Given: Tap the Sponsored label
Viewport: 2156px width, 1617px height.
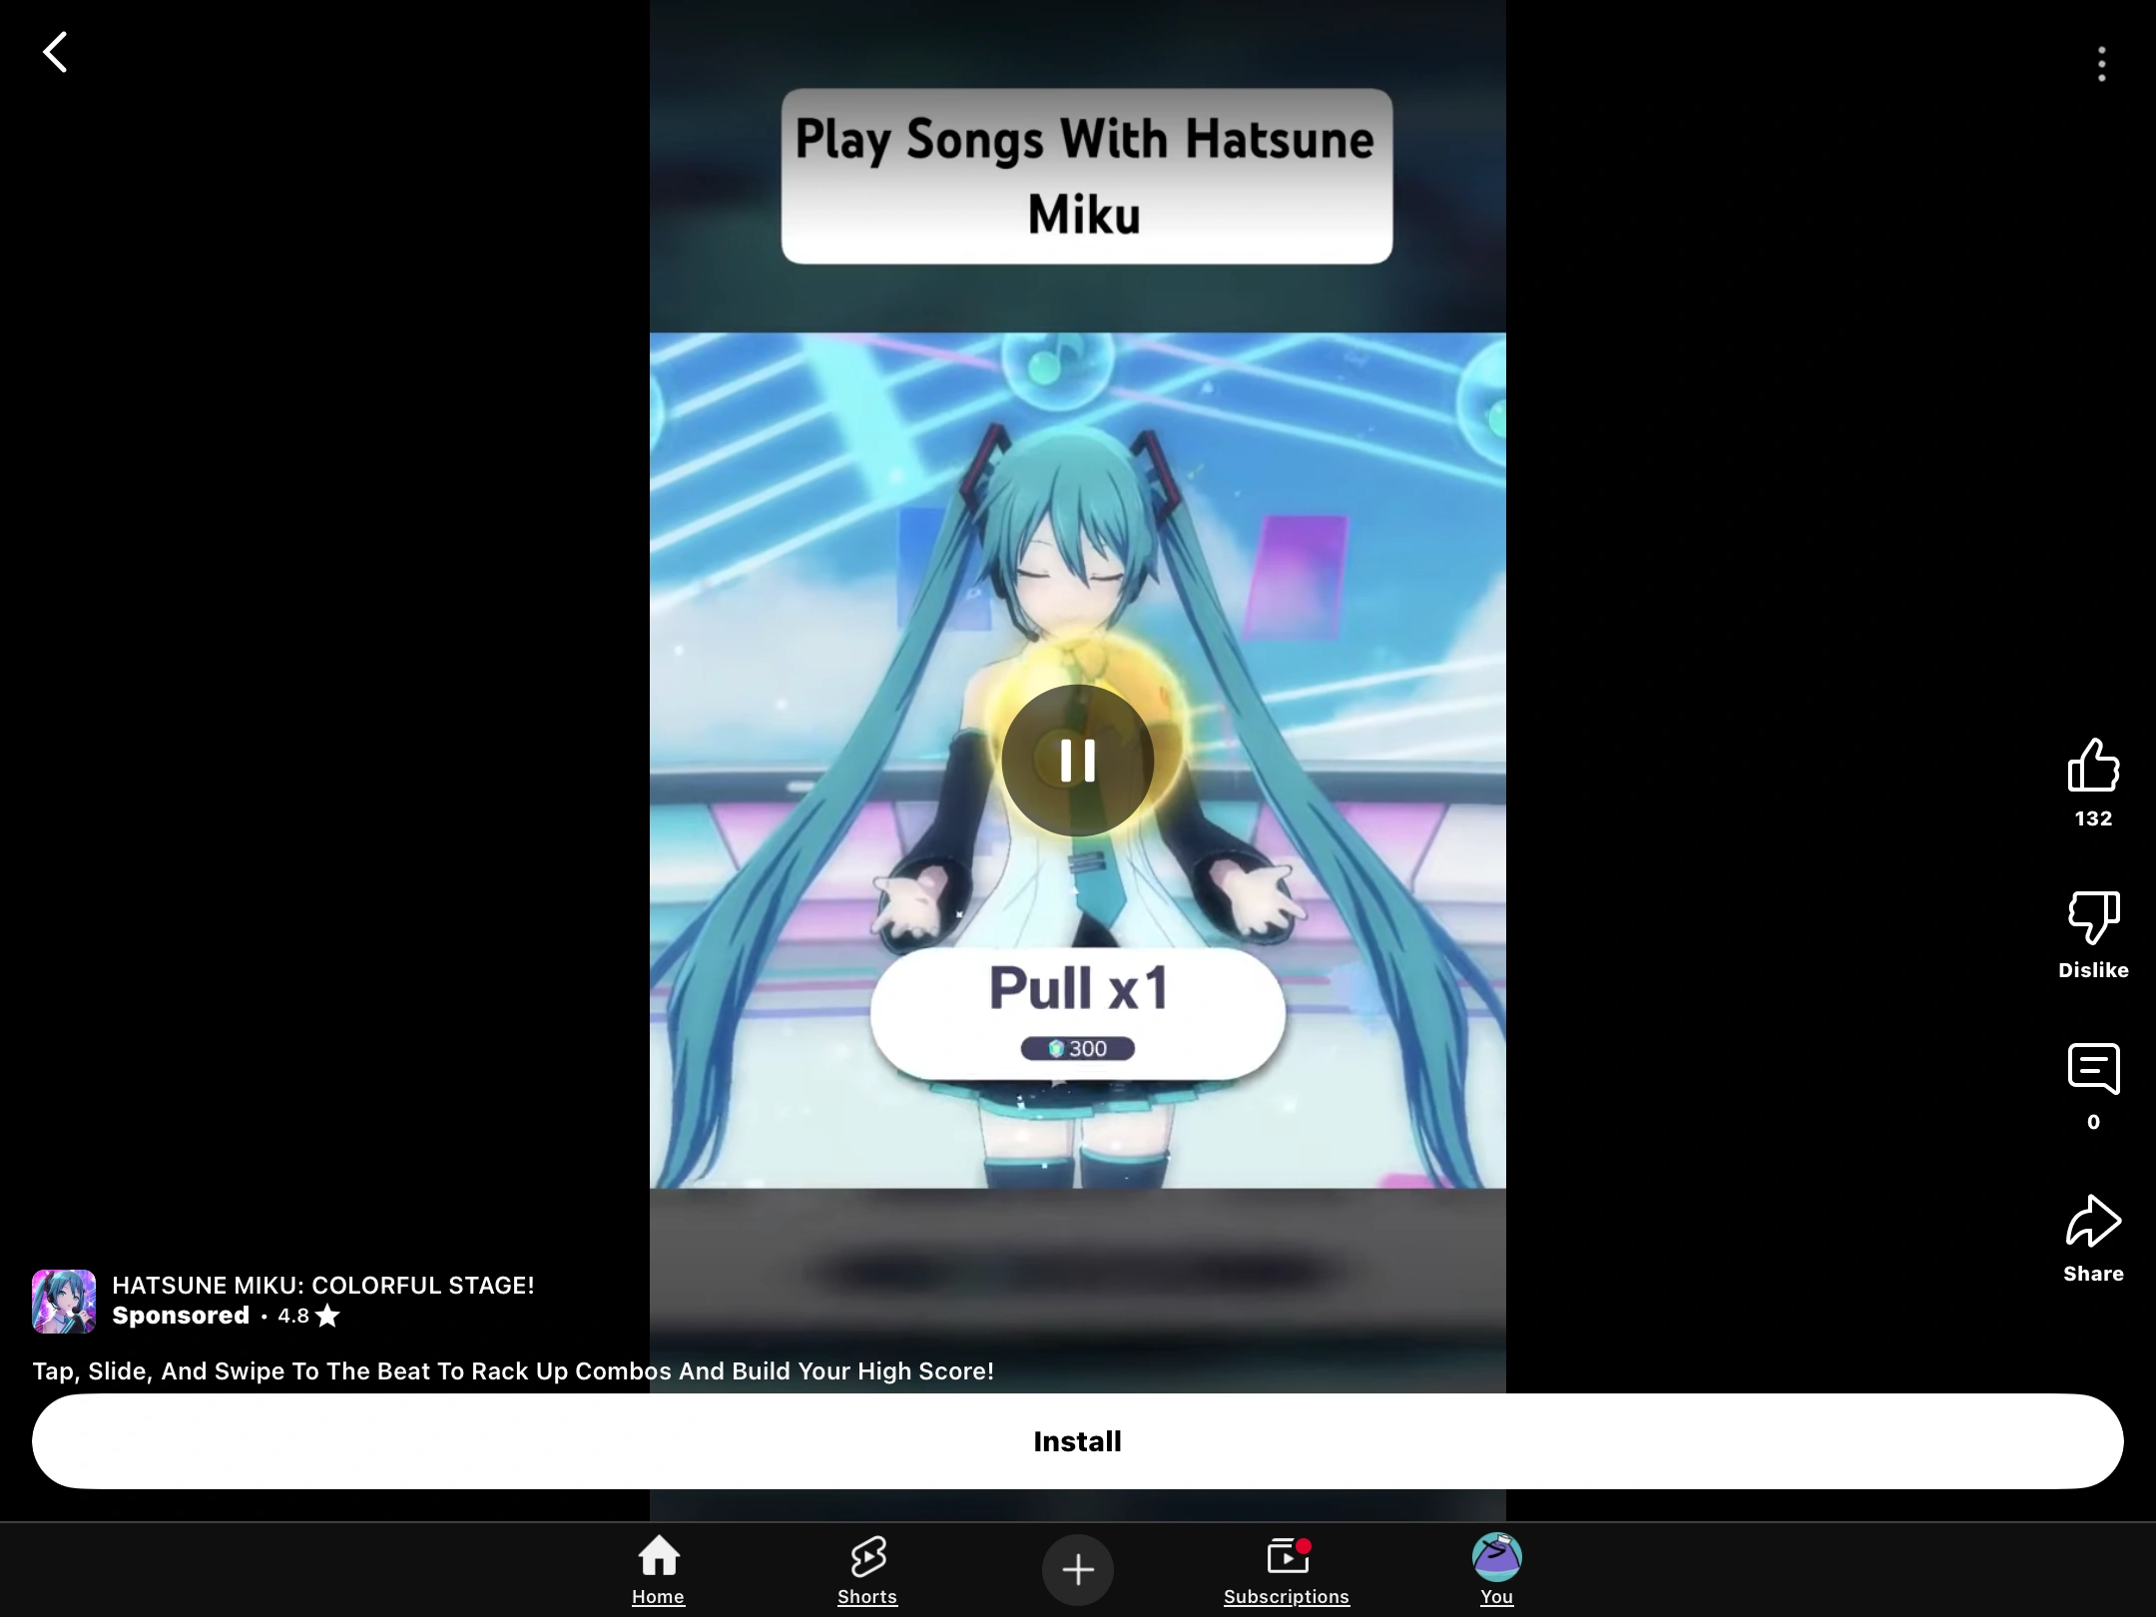Looking at the screenshot, I should [181, 1316].
